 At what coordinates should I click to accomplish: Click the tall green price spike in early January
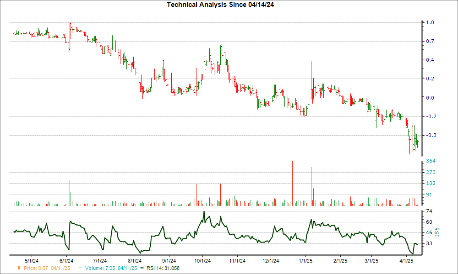311,80
